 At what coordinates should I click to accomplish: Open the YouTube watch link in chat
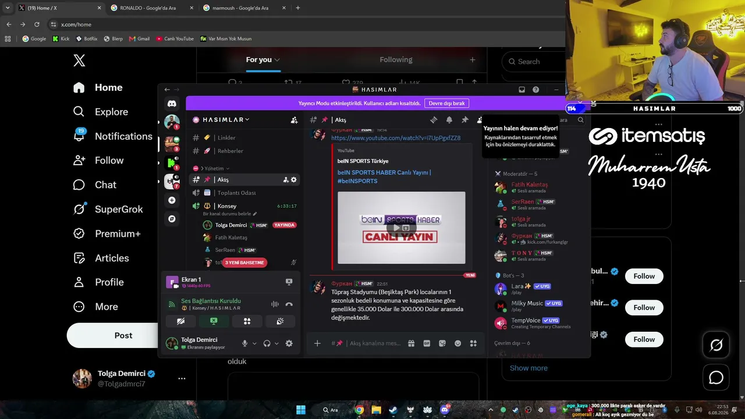tap(396, 138)
